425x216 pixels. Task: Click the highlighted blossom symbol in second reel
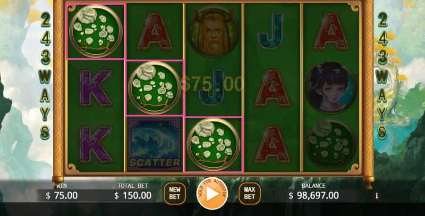tap(154, 88)
